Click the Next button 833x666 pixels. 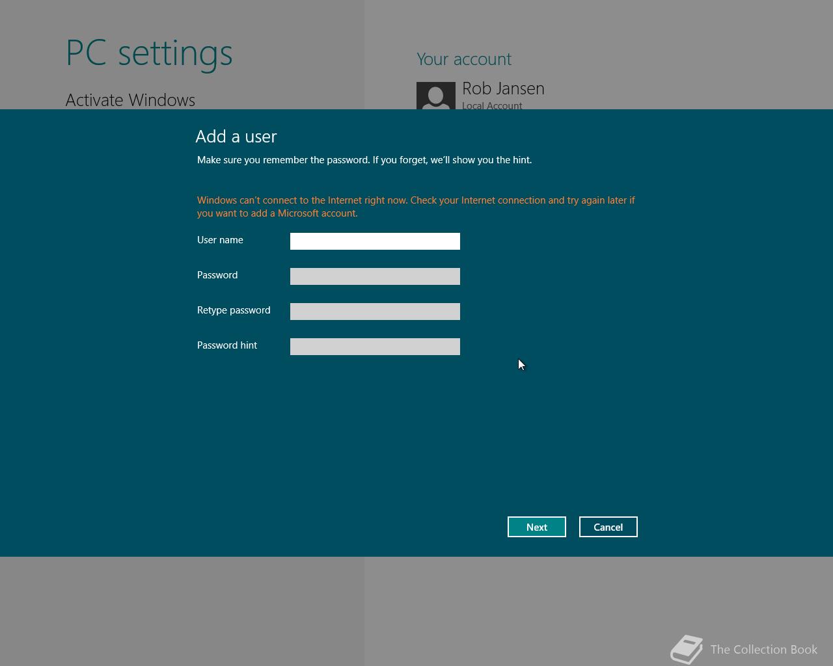537,527
